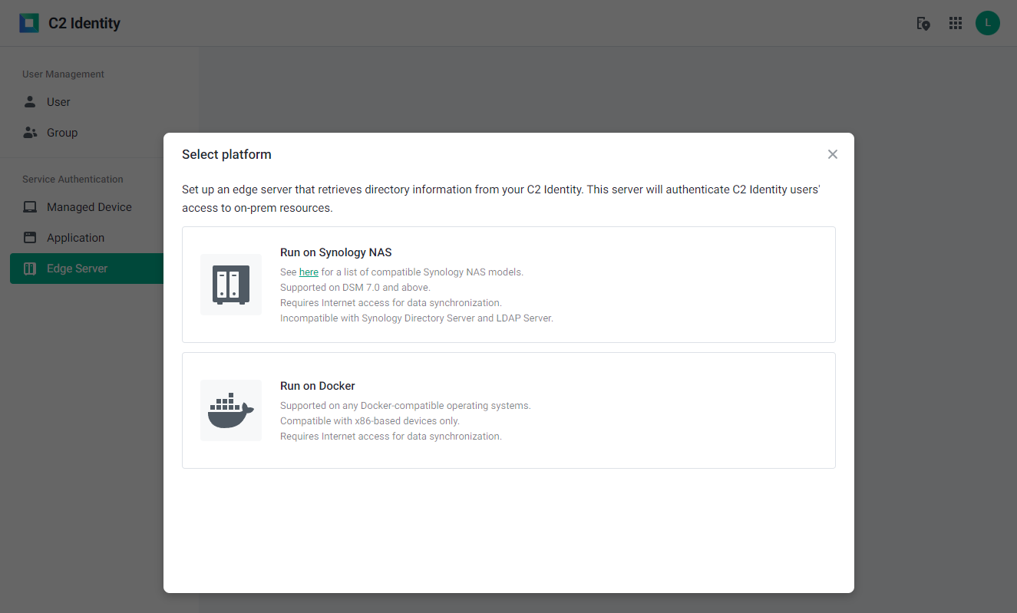Click 'Supported on any Docker-compatible operating systems.' text
The image size is (1017, 613).
pyautogui.click(x=405, y=406)
